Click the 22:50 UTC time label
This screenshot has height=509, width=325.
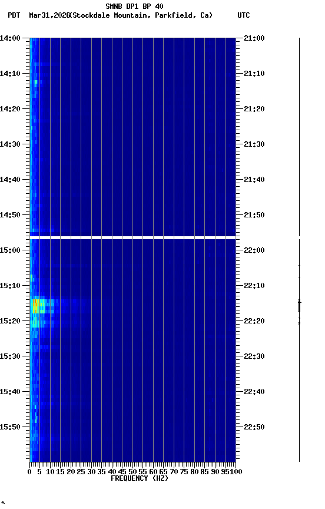[254, 427]
